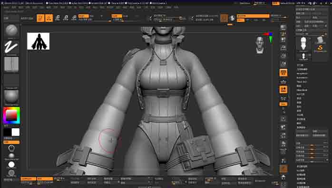Click the head-shaped camera view indicator
332x188 pixels.
point(260,45)
